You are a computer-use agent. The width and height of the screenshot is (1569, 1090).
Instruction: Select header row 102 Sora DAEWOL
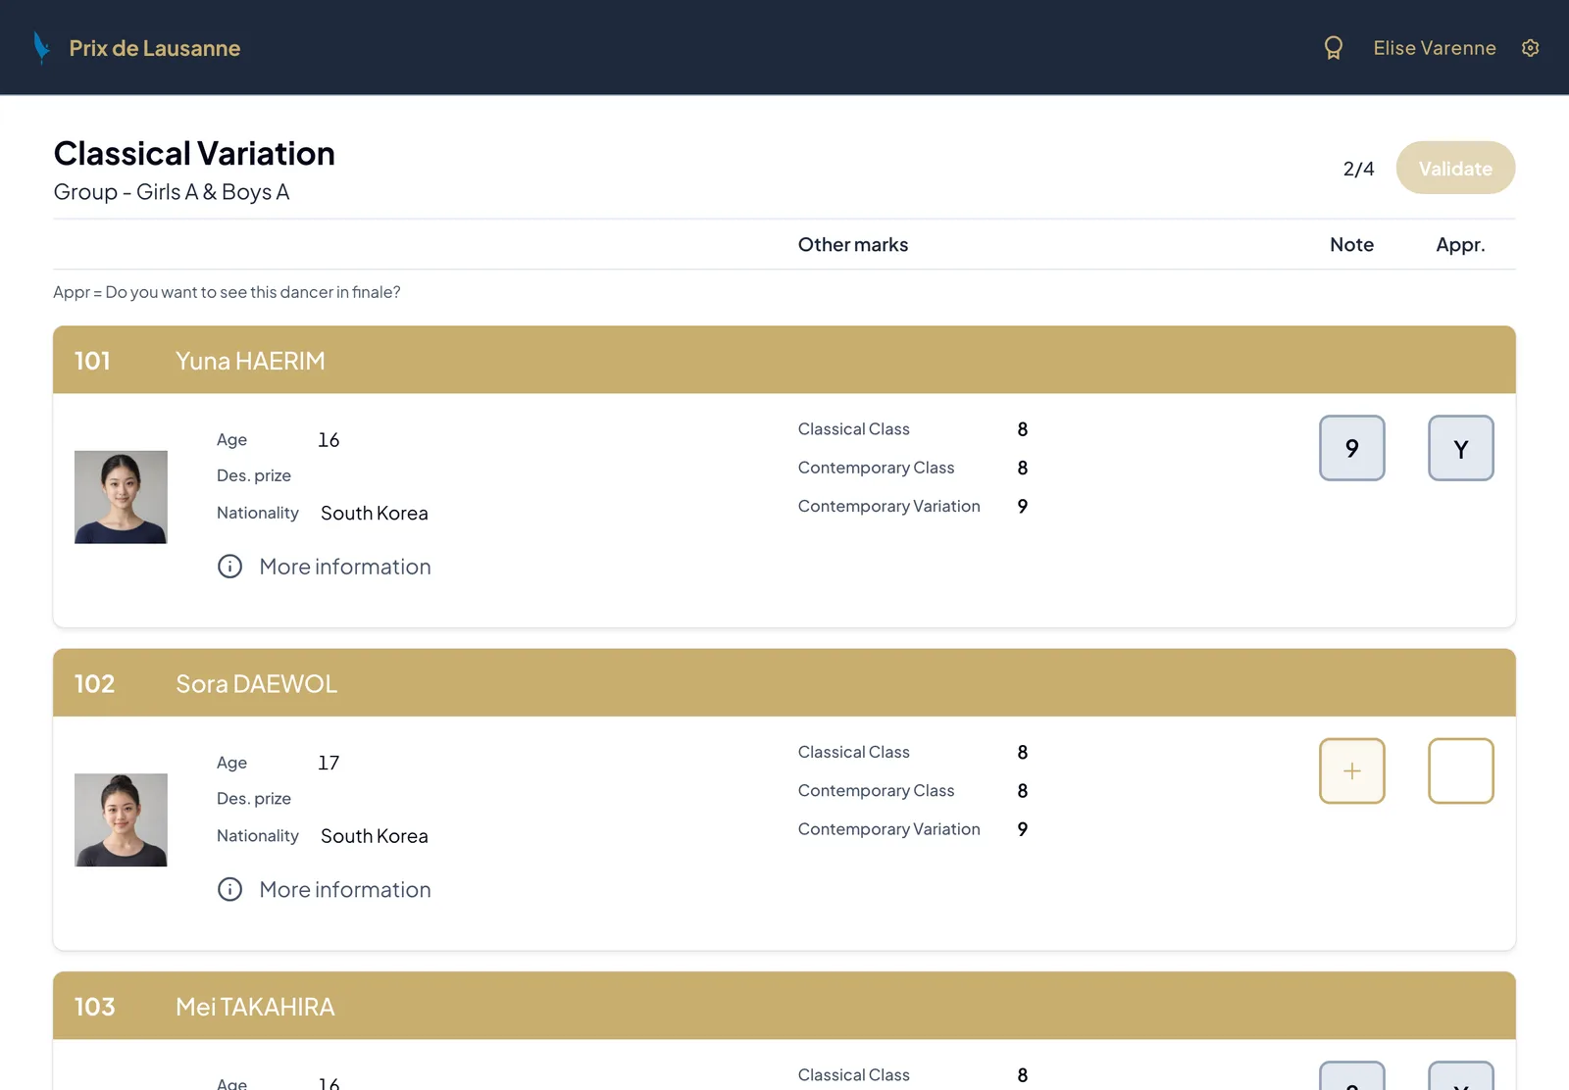[784, 682]
